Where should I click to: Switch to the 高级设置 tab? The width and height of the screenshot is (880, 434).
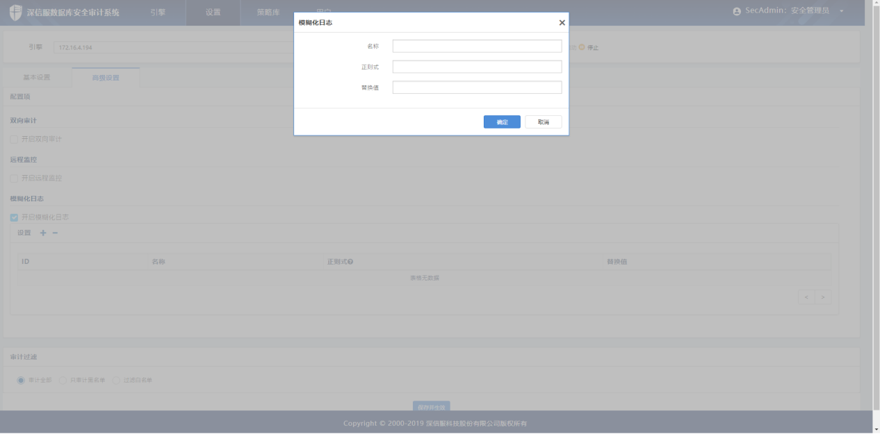(x=106, y=77)
